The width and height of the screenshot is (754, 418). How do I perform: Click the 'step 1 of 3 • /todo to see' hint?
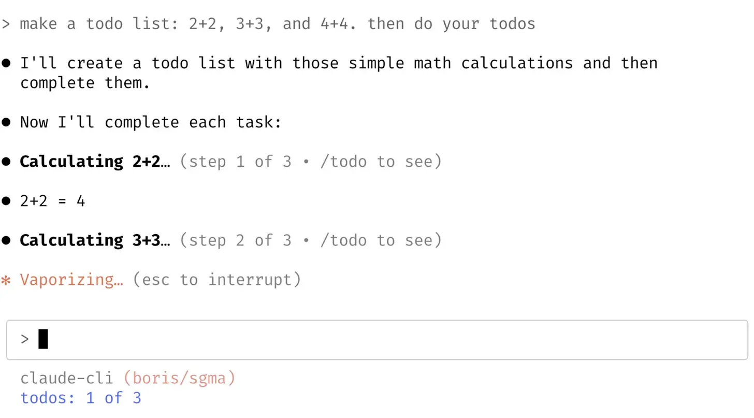pos(311,162)
